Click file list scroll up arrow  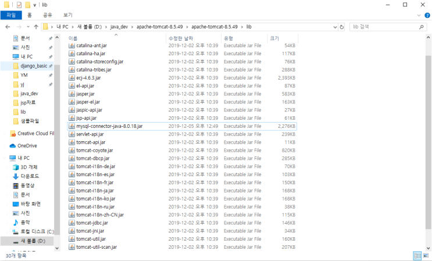(x=428, y=37)
